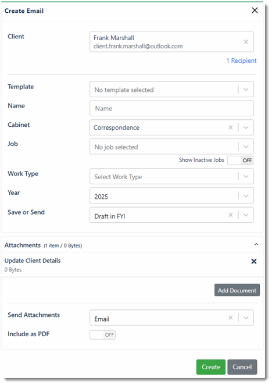Open the Job dropdown

171,147
